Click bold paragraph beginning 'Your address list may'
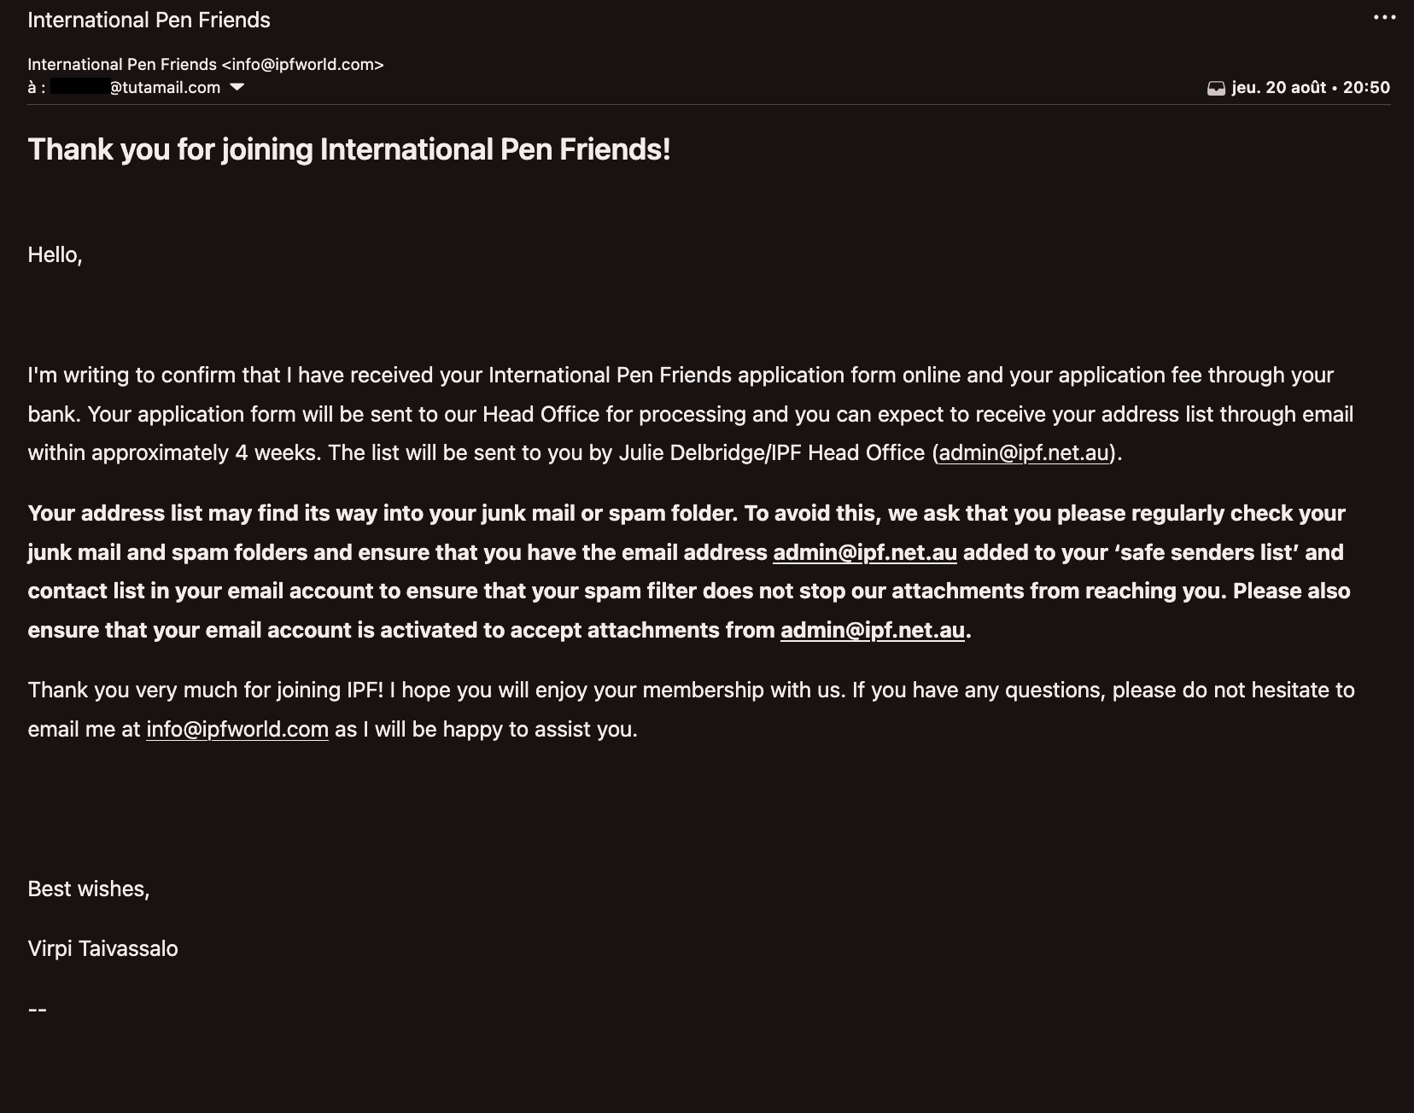Screen dimensions: 1414x1113 [689, 572]
